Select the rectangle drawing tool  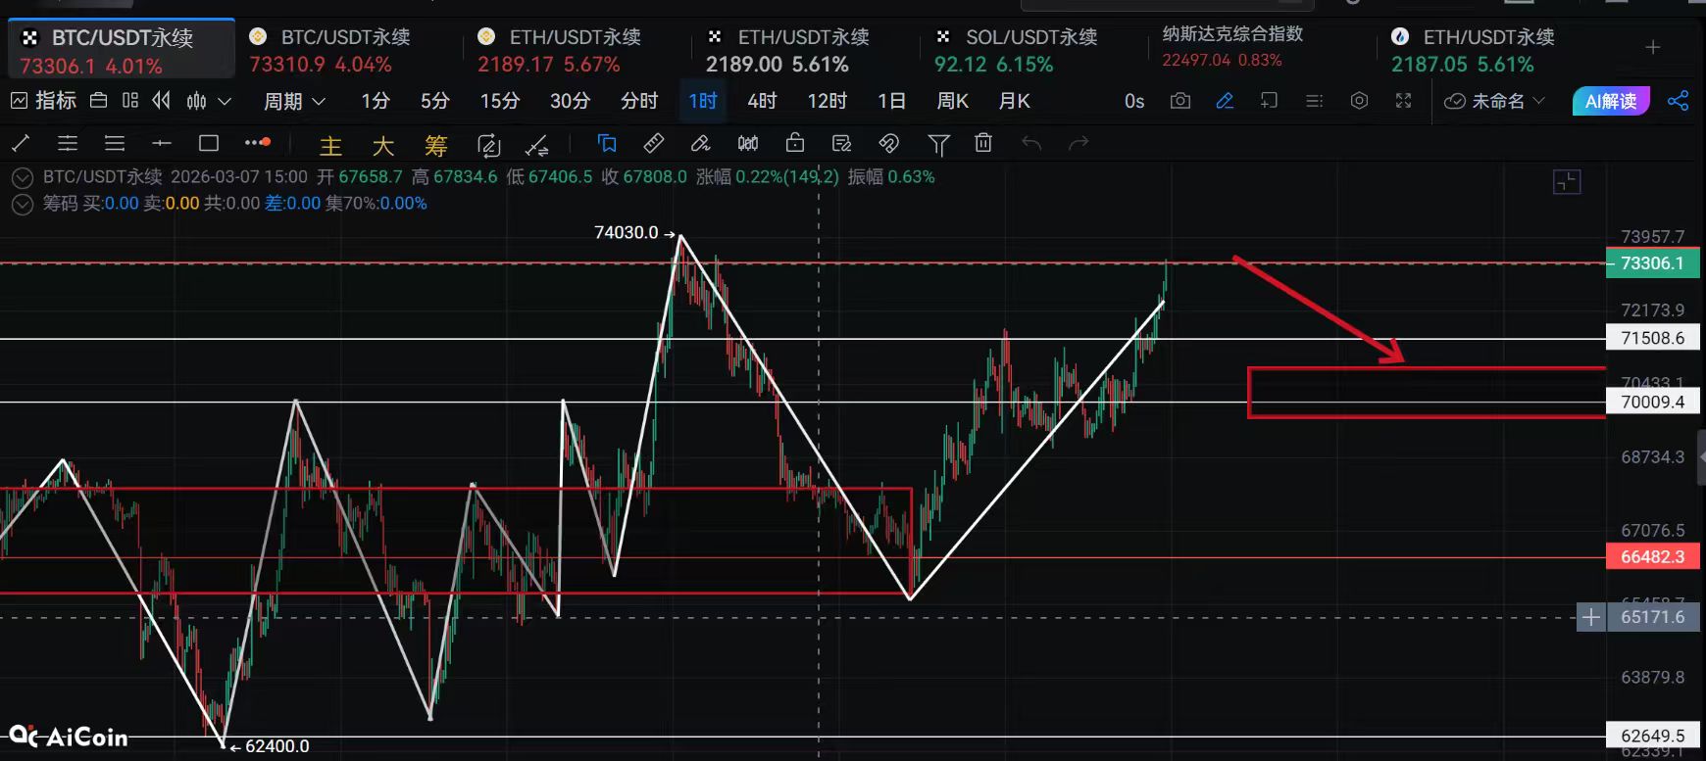click(209, 144)
